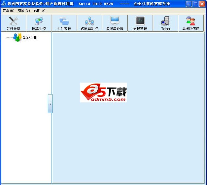Close the monitoring software window
Viewport: 207px width, 185px height.
[x=202, y=4]
